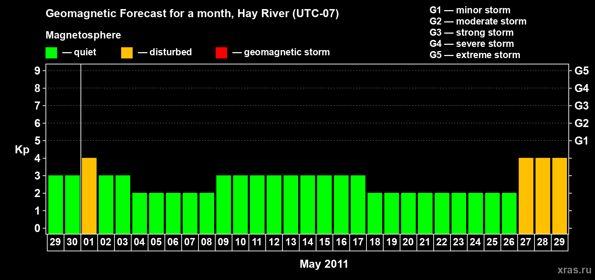Click the date label 08 on the axis
The height and width of the screenshot is (280, 595).
click(x=206, y=242)
